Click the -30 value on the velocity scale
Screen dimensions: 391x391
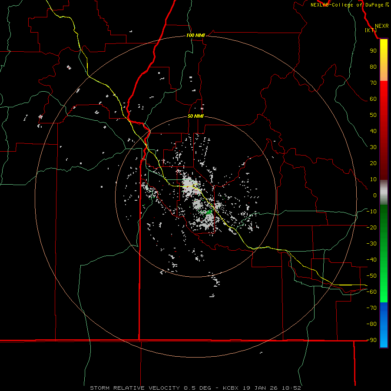[371, 244]
